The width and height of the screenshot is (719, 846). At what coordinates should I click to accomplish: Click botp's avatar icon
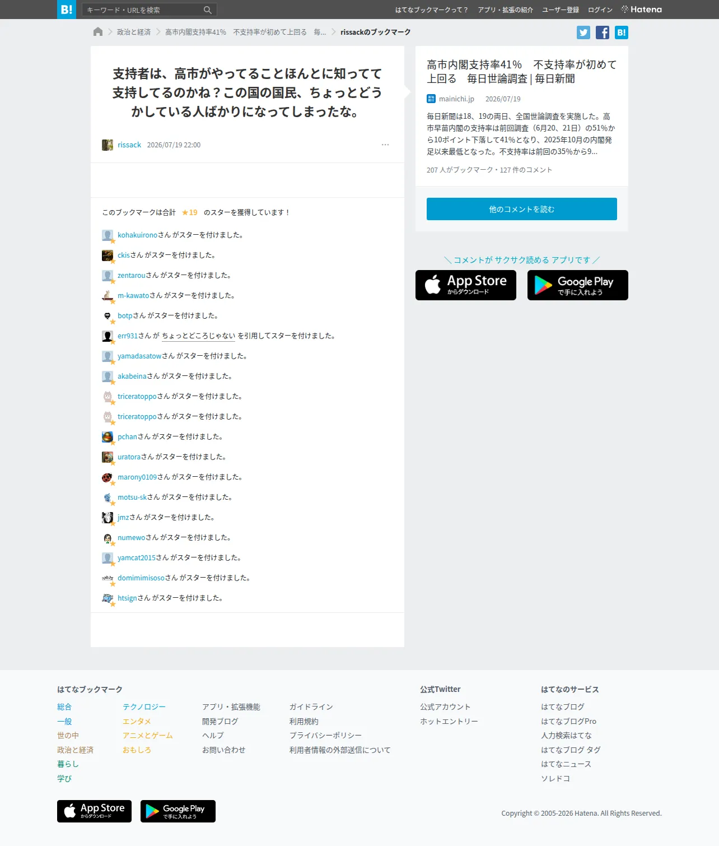coord(108,316)
